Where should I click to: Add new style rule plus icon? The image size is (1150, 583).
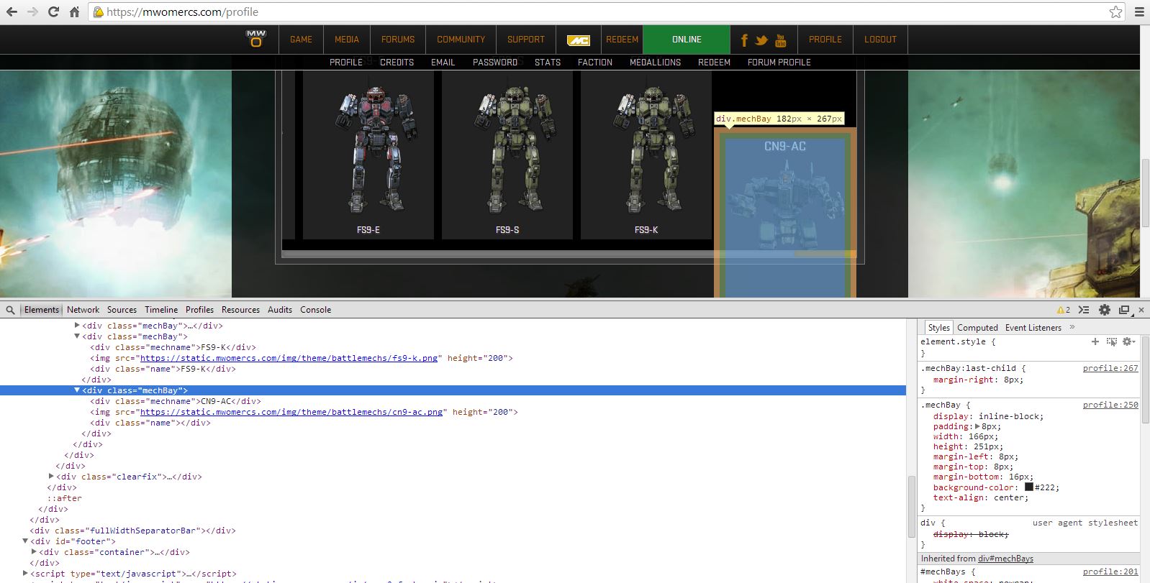1095,341
